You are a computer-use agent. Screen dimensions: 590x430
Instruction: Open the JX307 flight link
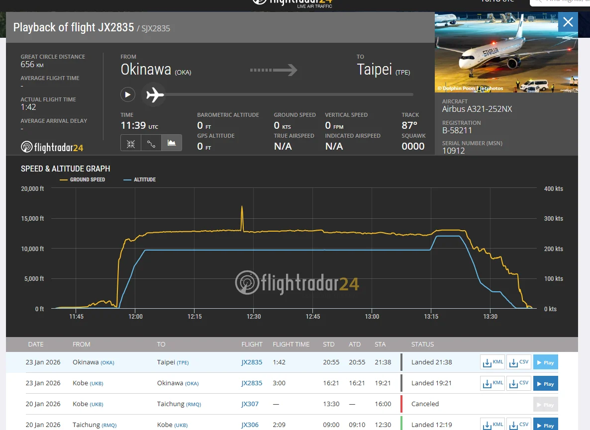[x=250, y=404]
